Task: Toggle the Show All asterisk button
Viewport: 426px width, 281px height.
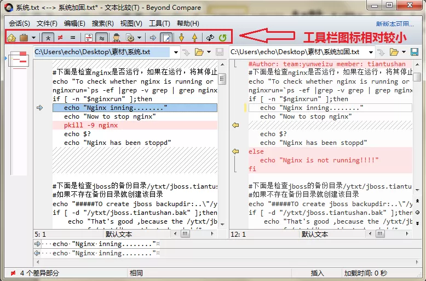Action: [x=48, y=38]
